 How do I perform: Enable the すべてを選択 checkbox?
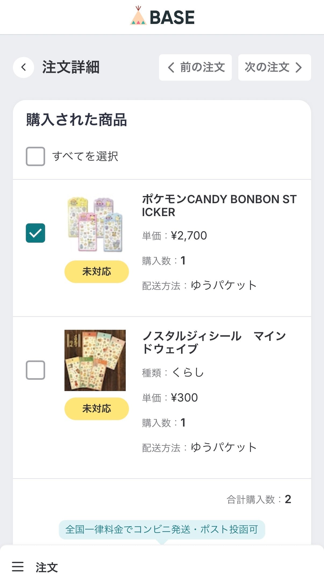point(35,156)
